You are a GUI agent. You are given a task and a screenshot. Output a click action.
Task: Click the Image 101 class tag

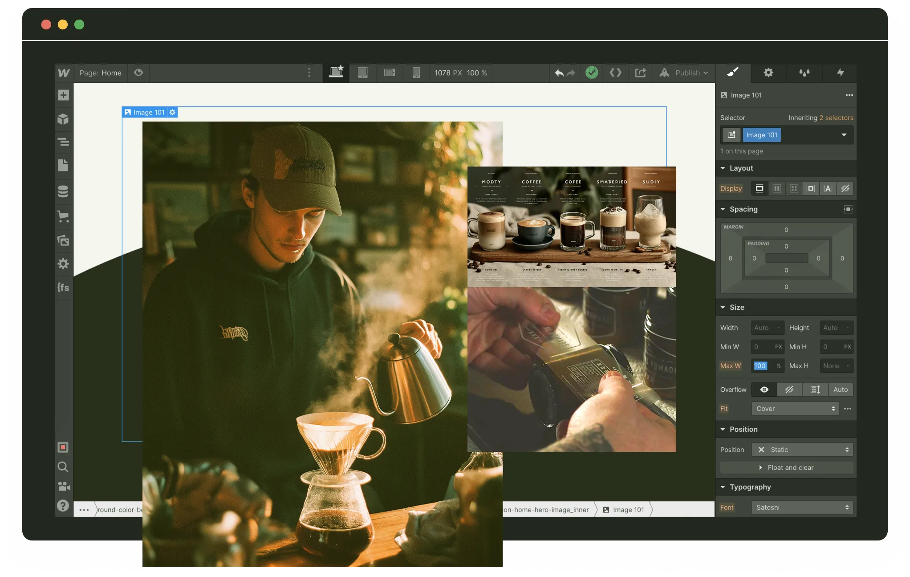[762, 135]
